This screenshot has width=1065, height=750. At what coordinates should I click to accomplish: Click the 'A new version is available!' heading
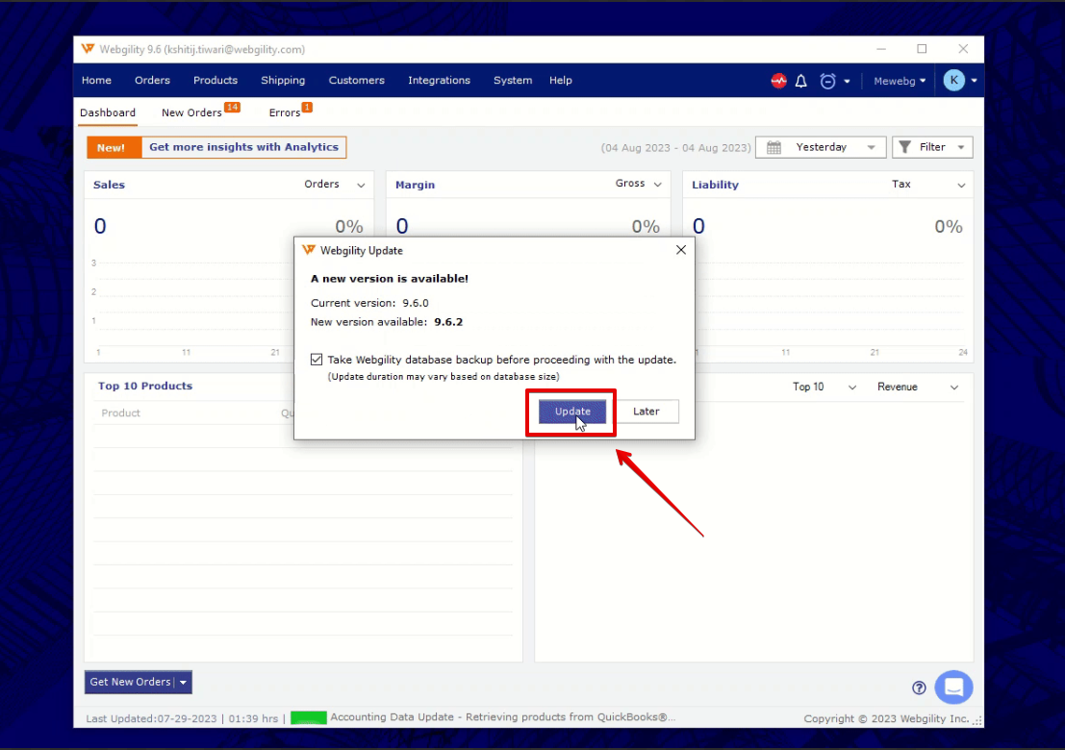pyautogui.click(x=390, y=278)
